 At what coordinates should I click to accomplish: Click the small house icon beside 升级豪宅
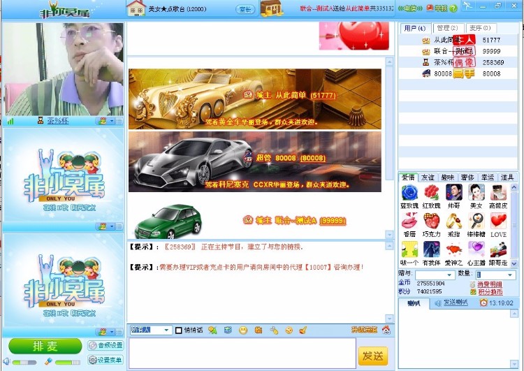coord(386,330)
